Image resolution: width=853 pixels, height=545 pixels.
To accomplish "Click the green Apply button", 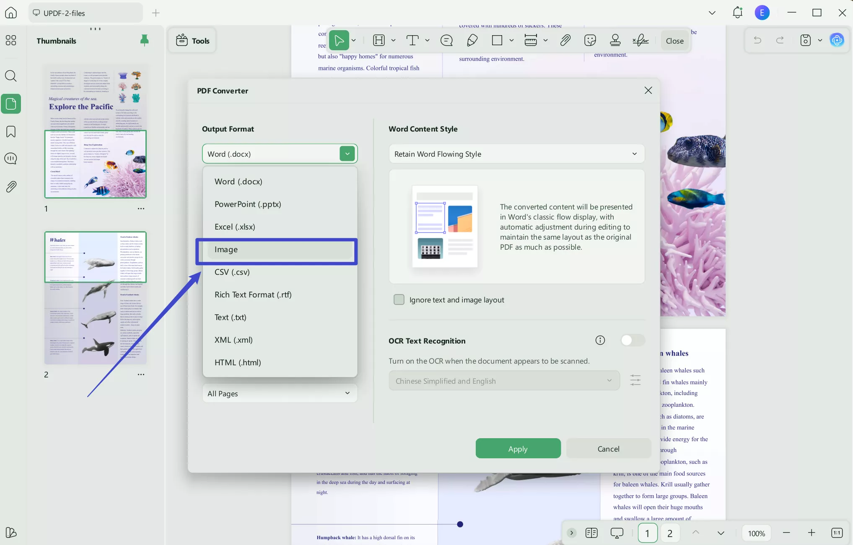I will [518, 449].
